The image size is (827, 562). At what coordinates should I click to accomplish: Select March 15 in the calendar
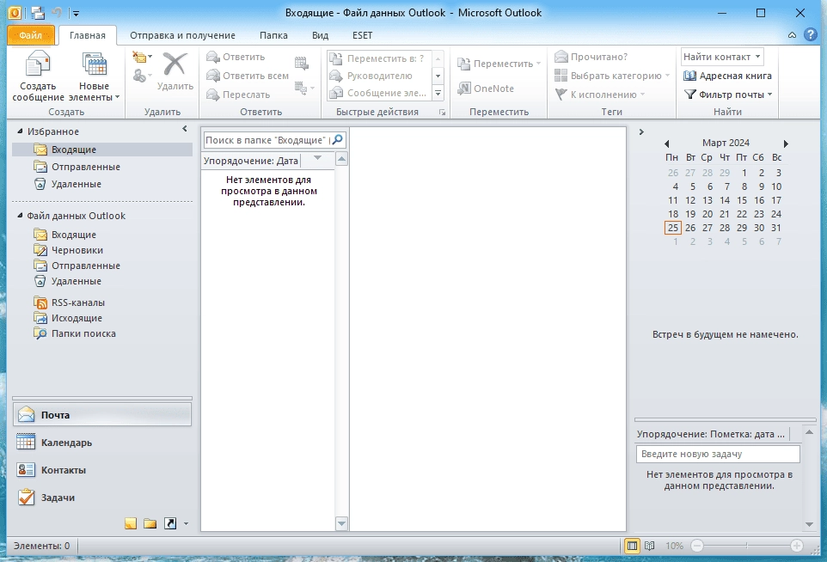point(742,200)
